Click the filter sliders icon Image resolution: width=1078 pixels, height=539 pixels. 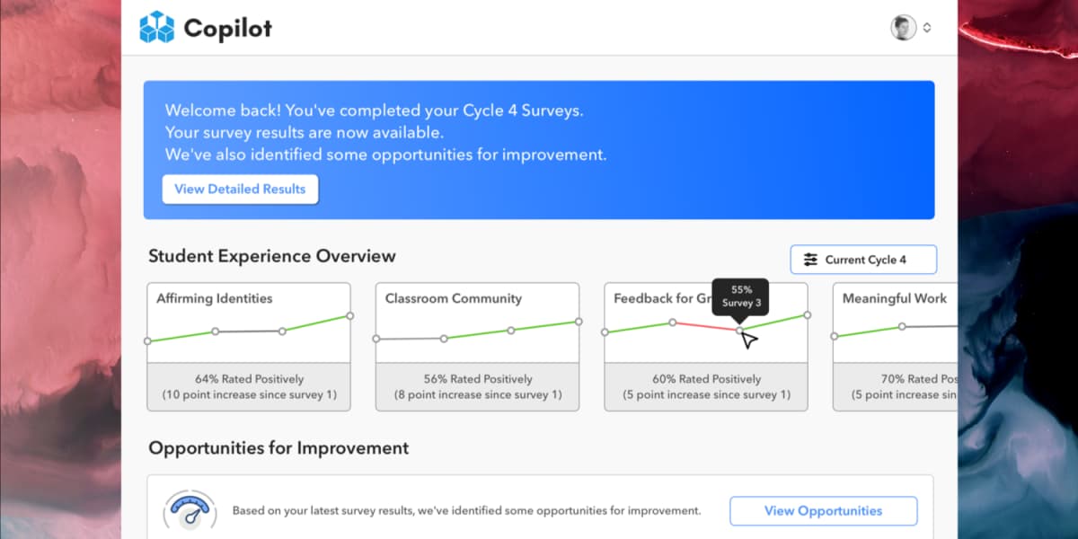[x=810, y=260]
